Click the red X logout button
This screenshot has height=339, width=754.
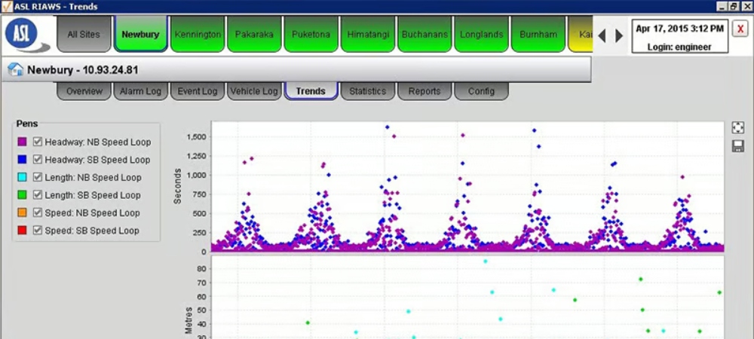pyautogui.click(x=740, y=29)
